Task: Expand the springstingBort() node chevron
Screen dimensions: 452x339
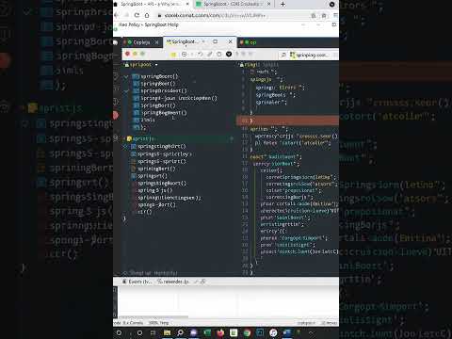Action: pyautogui.click(x=125, y=146)
